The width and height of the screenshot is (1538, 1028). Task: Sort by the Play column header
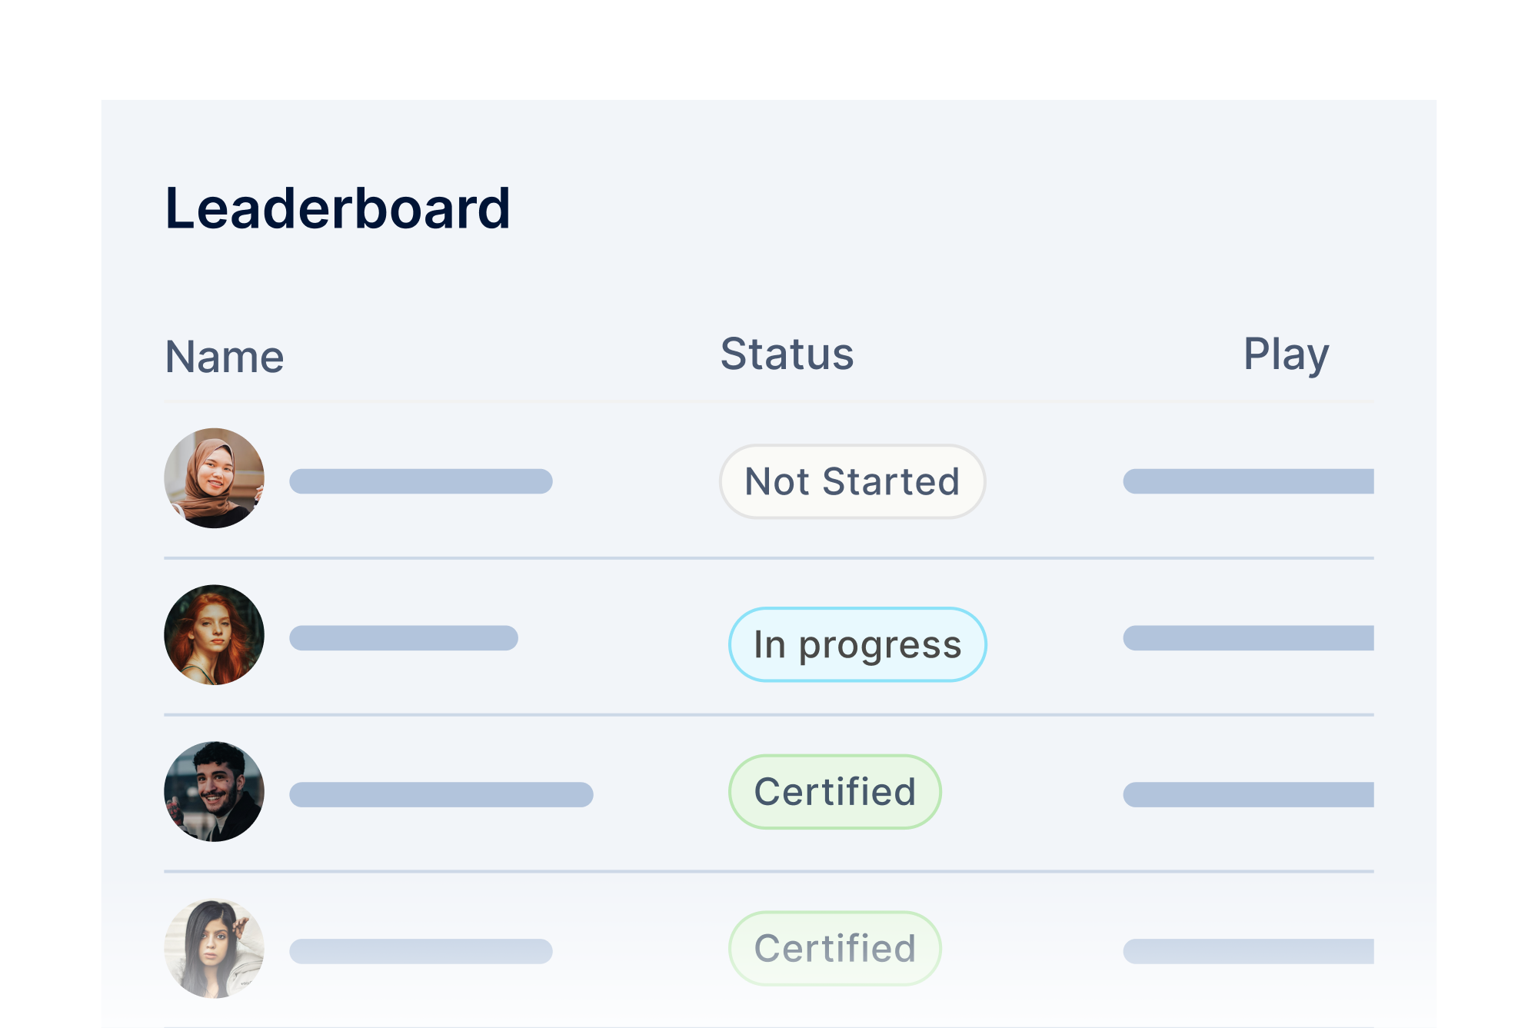click(x=1286, y=354)
